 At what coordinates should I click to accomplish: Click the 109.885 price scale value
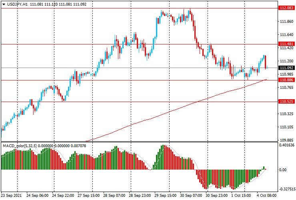coord(286,140)
